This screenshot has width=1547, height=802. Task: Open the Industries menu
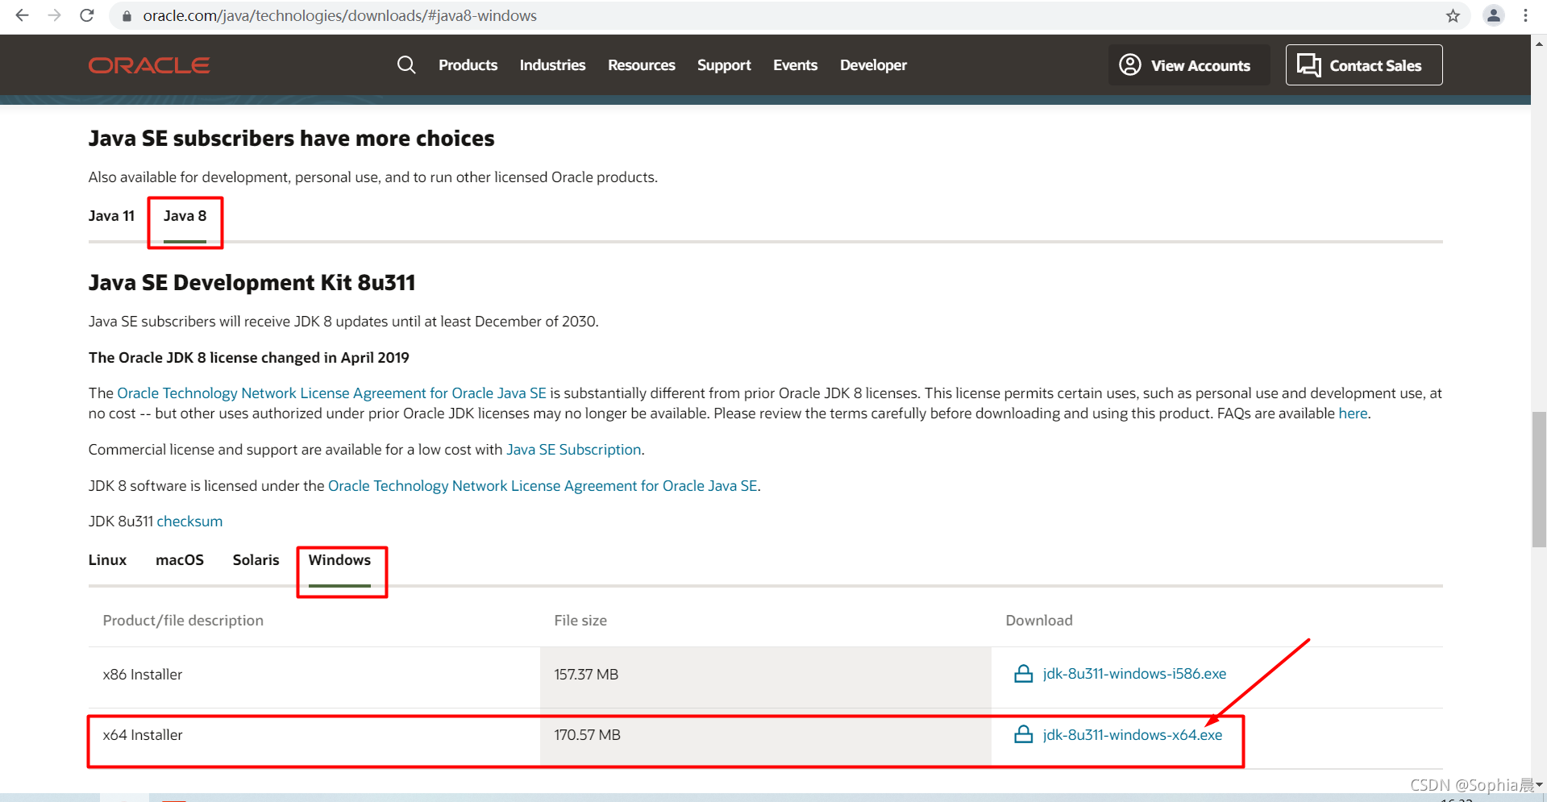pyautogui.click(x=552, y=65)
